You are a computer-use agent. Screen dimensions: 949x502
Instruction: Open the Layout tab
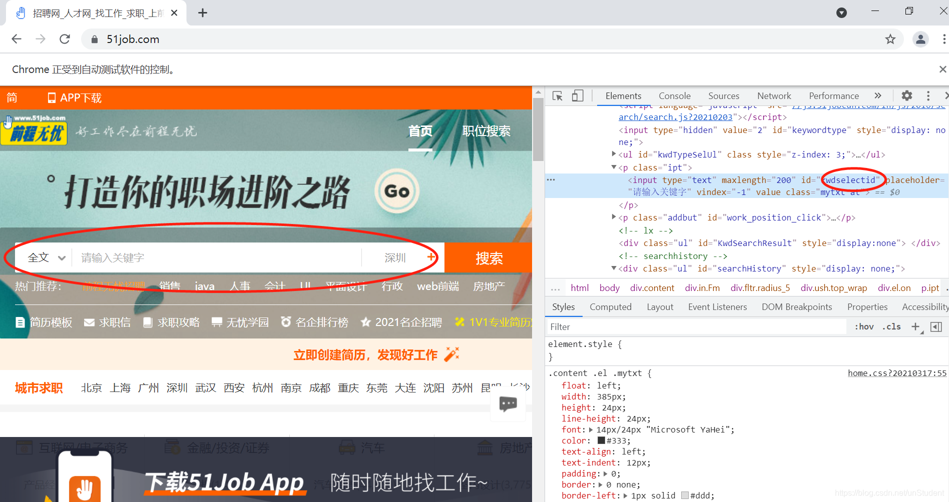point(660,307)
